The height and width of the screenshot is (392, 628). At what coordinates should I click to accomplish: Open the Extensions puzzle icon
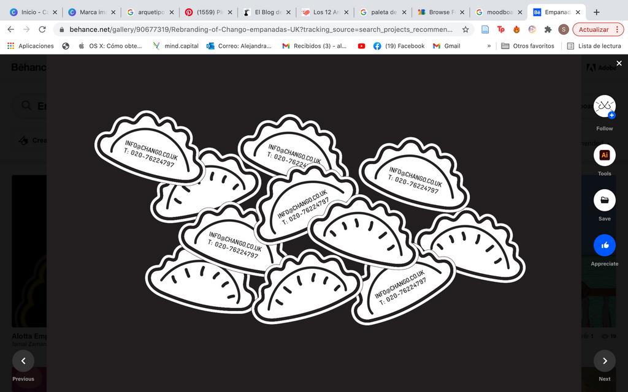[548, 29]
